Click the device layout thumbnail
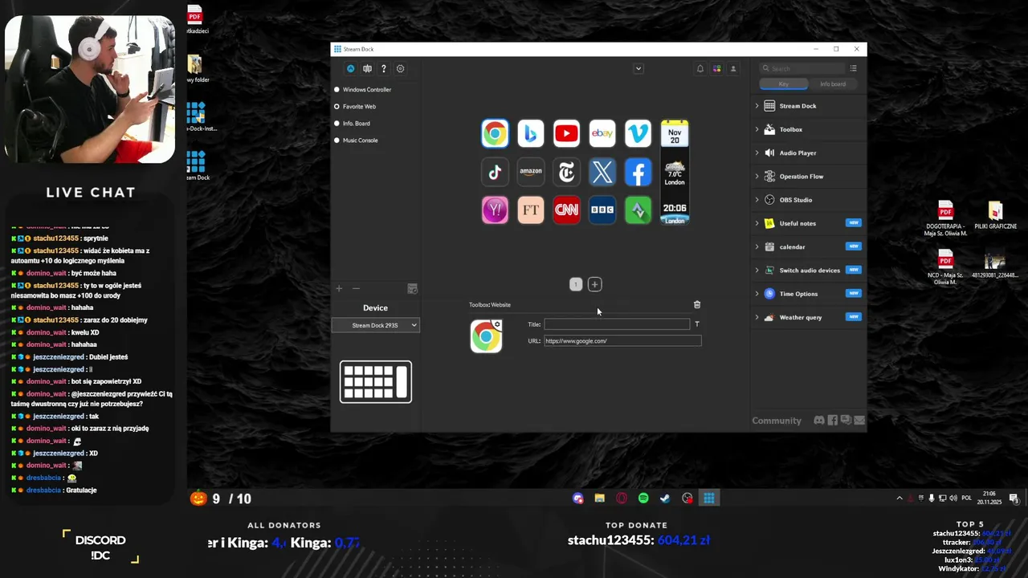This screenshot has width=1028, height=578. pyautogui.click(x=376, y=382)
